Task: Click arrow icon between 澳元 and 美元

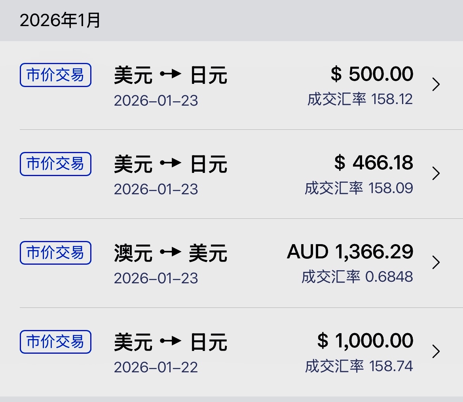Action: [171, 252]
